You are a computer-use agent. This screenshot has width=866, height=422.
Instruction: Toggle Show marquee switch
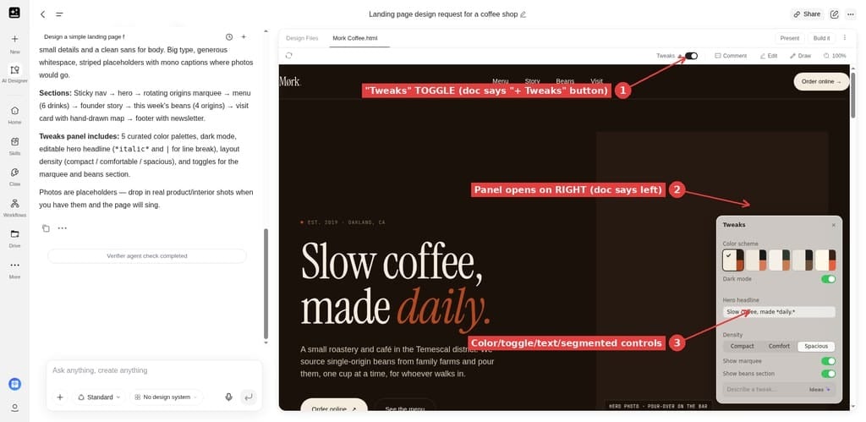829,361
